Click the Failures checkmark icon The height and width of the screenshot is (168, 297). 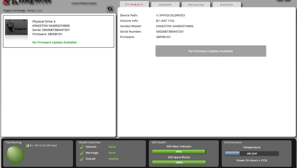[82, 147]
